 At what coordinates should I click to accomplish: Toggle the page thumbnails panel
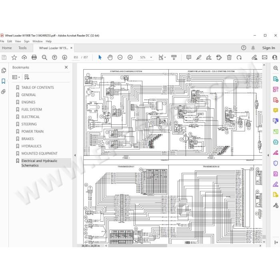pos(3,70)
